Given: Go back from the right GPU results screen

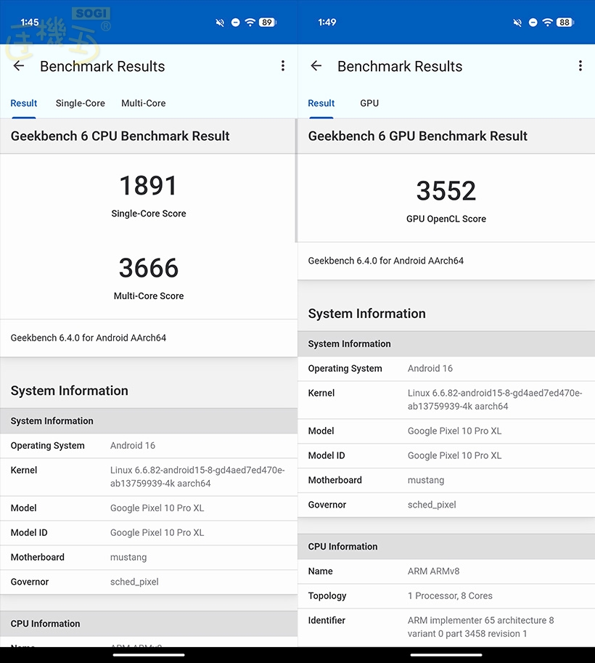Looking at the screenshot, I should point(316,66).
